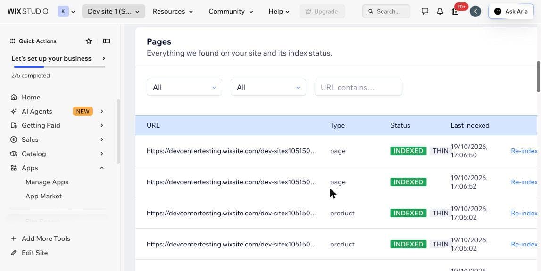
Task: Collapse the sidebar panel icon
Action: point(107,41)
